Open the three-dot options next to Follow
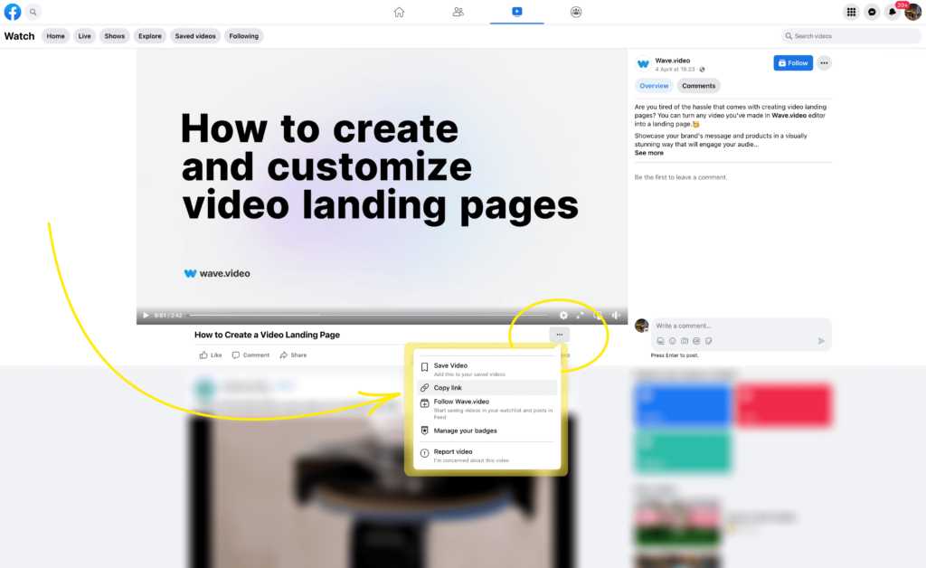This screenshot has width=926, height=568. click(x=824, y=63)
